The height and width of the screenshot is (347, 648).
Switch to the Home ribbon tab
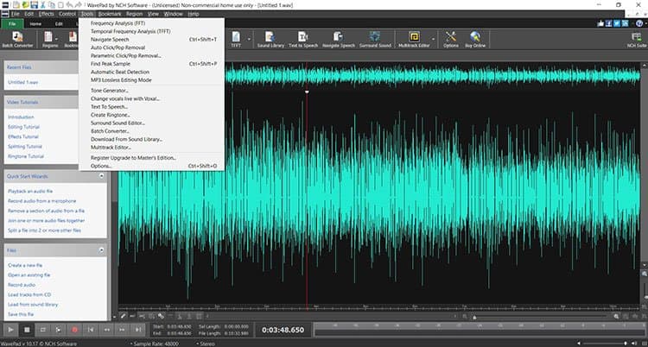tap(35, 24)
